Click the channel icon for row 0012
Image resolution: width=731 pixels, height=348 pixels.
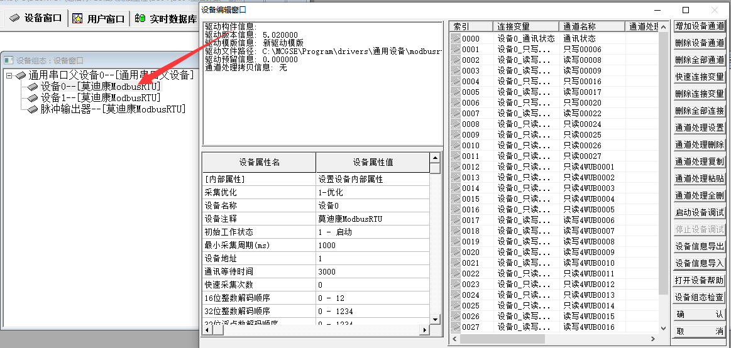[x=456, y=167]
